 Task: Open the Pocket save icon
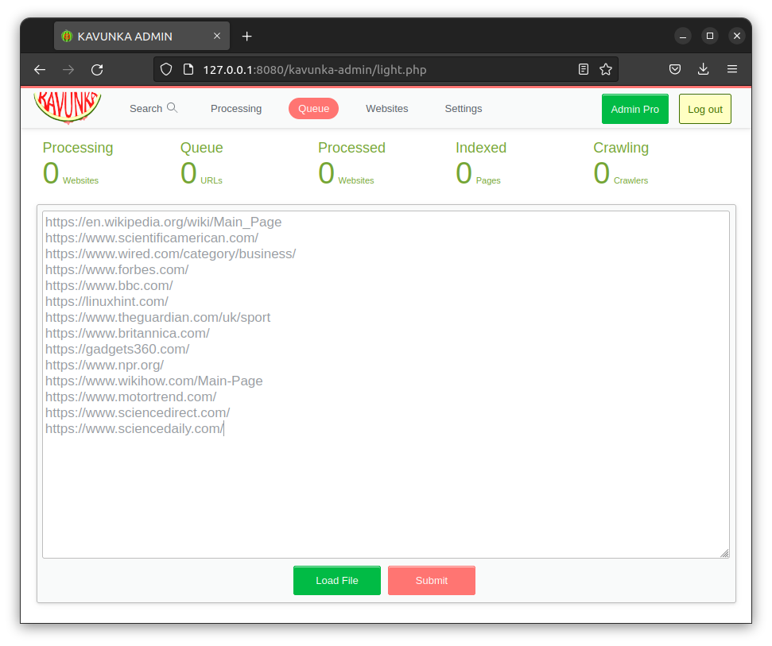click(x=674, y=70)
